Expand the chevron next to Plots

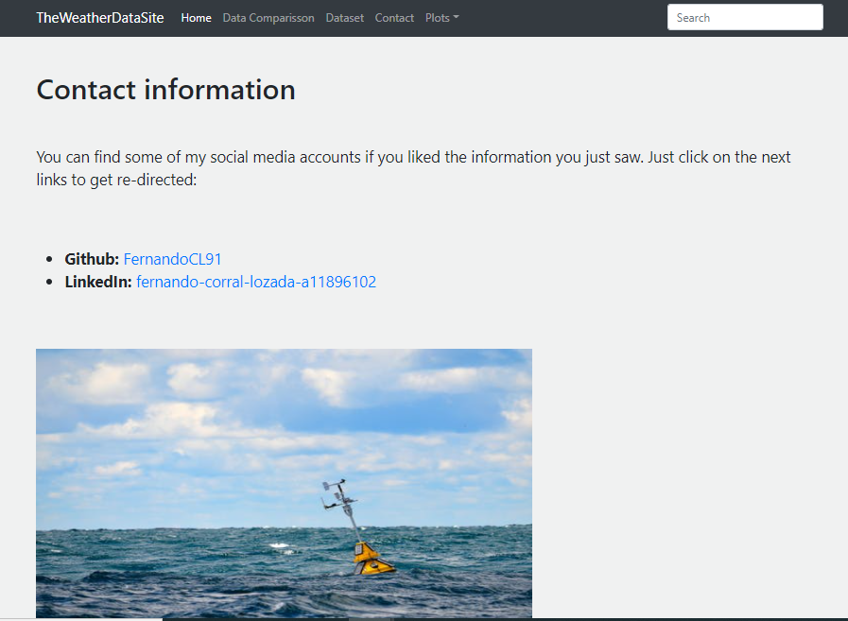point(457,17)
